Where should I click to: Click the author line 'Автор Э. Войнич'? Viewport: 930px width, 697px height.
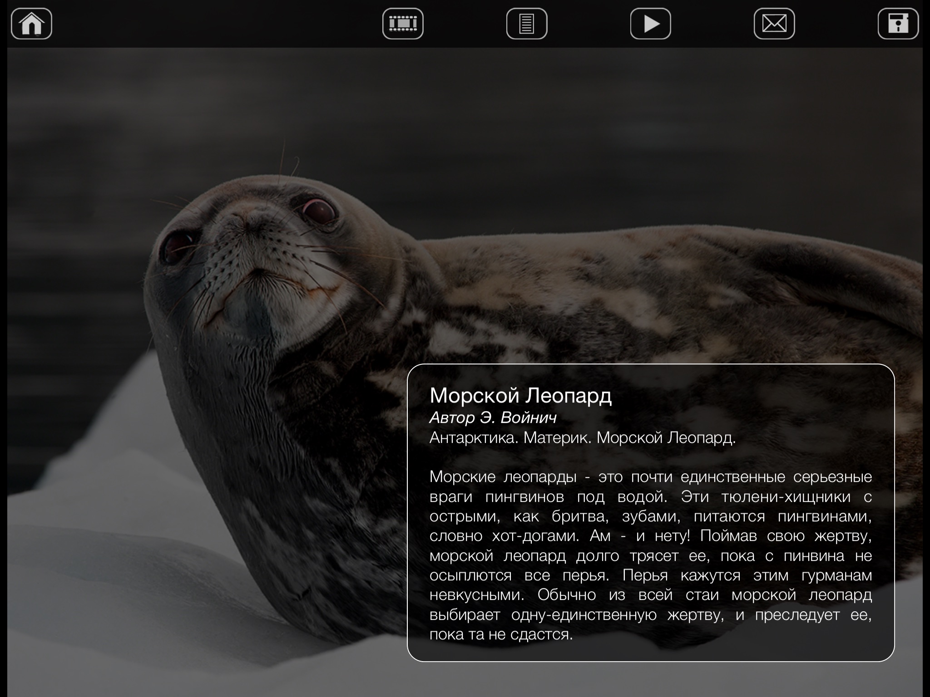(493, 417)
